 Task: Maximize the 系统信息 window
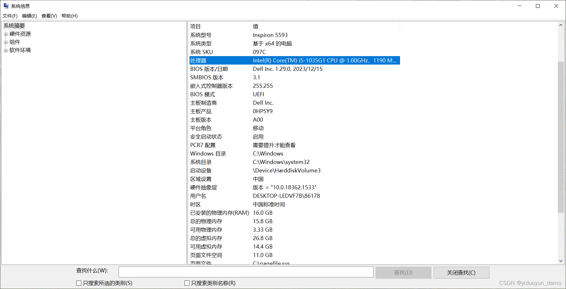point(538,6)
